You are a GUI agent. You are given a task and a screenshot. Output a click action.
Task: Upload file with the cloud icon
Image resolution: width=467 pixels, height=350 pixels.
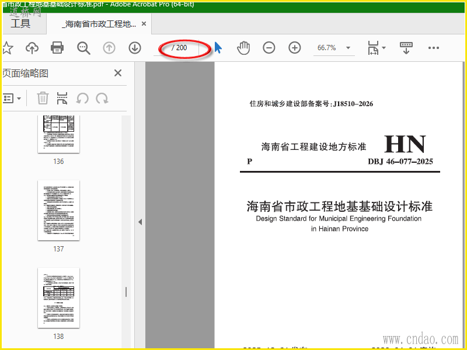pos(32,48)
